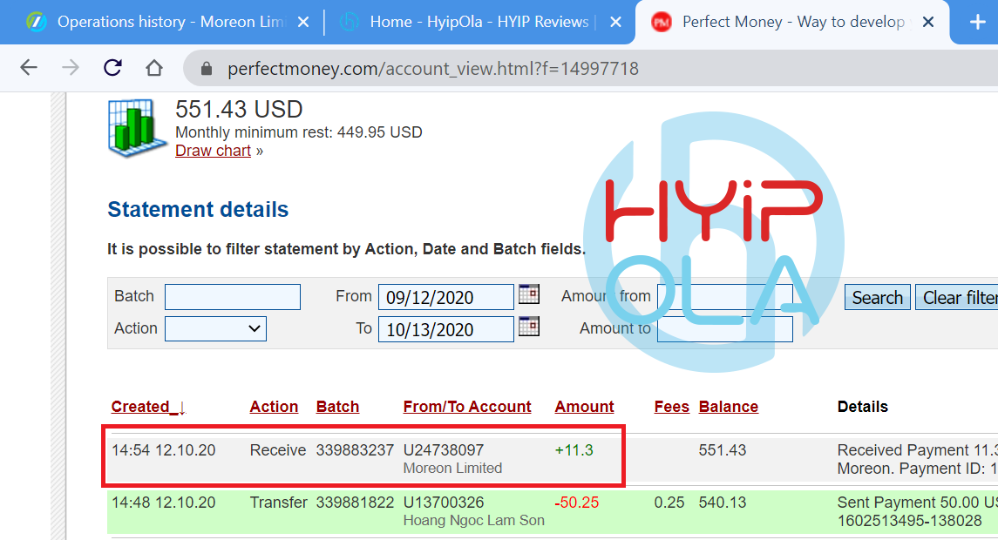
Task: Click the From date field 09/12/2020
Action: [x=446, y=297]
